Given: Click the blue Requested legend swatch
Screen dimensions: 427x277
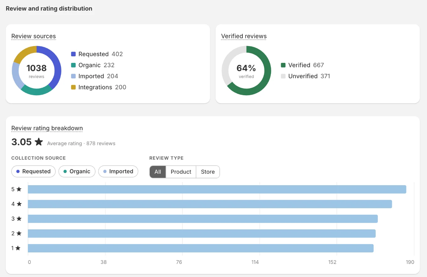Looking at the screenshot, I should tap(73, 54).
